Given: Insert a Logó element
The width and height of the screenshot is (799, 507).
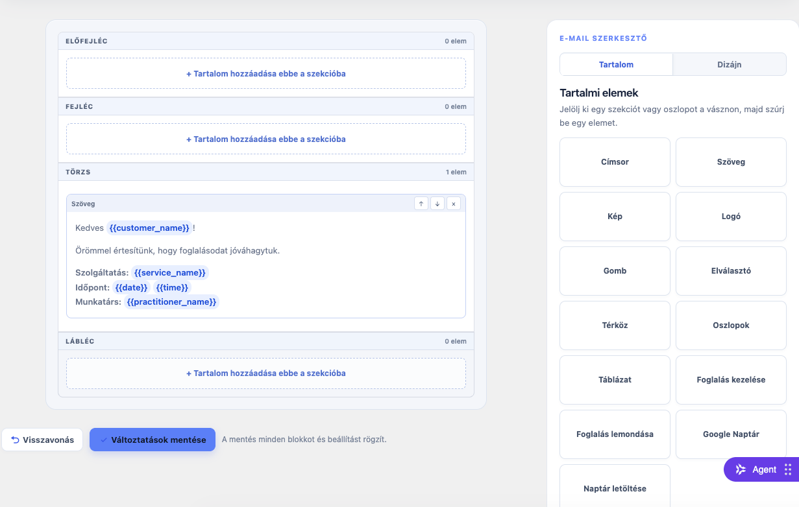Looking at the screenshot, I should point(731,217).
